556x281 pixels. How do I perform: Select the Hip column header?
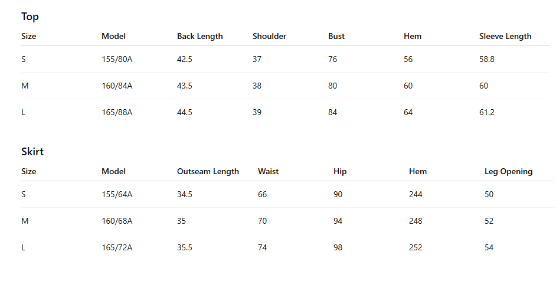click(x=340, y=171)
